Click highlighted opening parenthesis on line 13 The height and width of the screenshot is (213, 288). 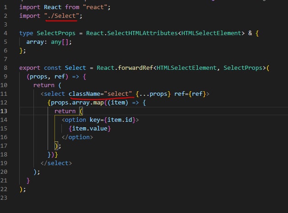pyautogui.click(x=81, y=111)
